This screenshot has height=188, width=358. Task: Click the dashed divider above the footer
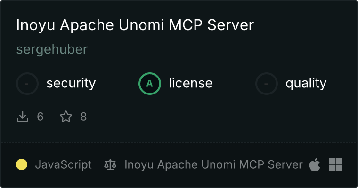click(x=179, y=142)
